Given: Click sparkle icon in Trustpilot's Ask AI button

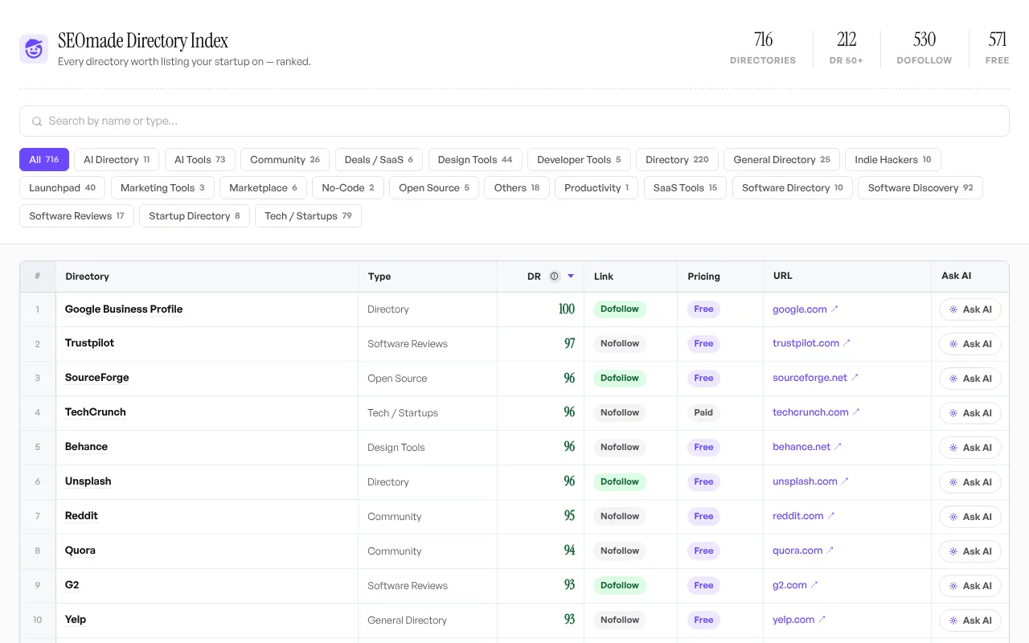Looking at the screenshot, I should [x=953, y=344].
